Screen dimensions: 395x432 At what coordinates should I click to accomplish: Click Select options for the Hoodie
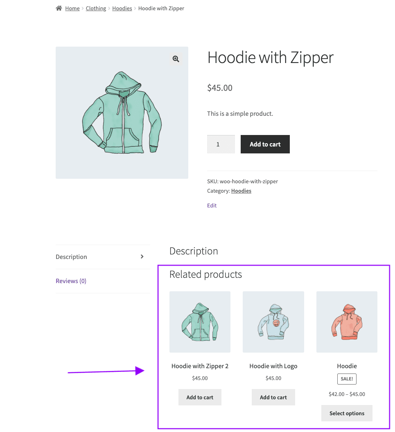pyautogui.click(x=347, y=413)
